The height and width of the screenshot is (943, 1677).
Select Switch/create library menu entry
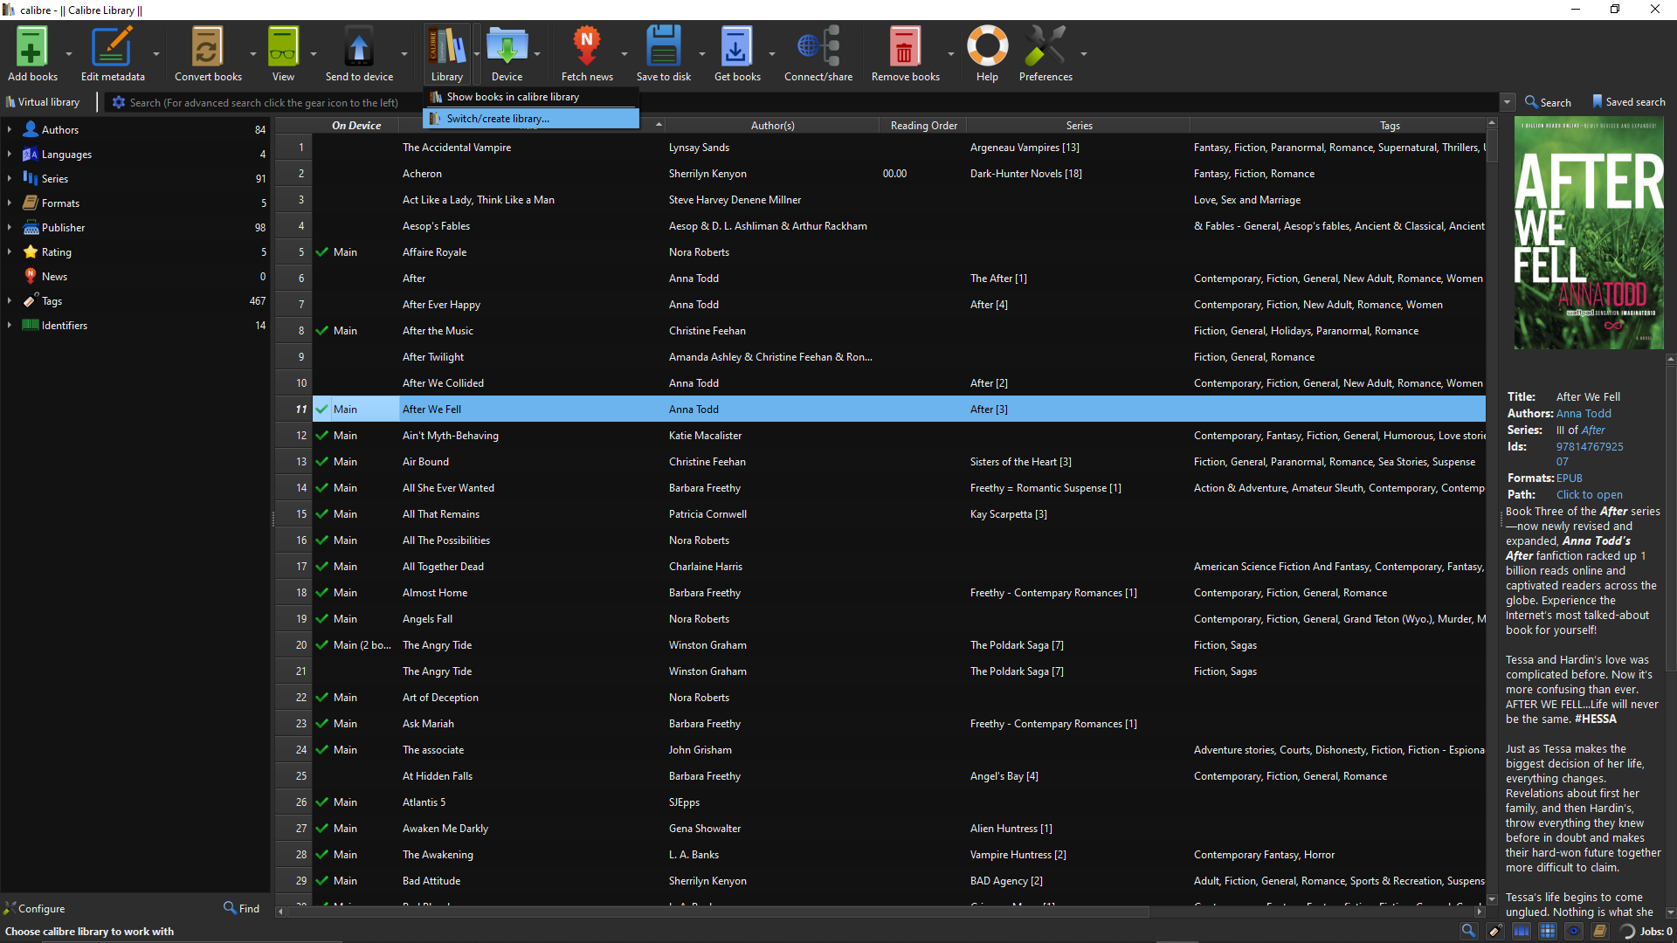coord(498,119)
